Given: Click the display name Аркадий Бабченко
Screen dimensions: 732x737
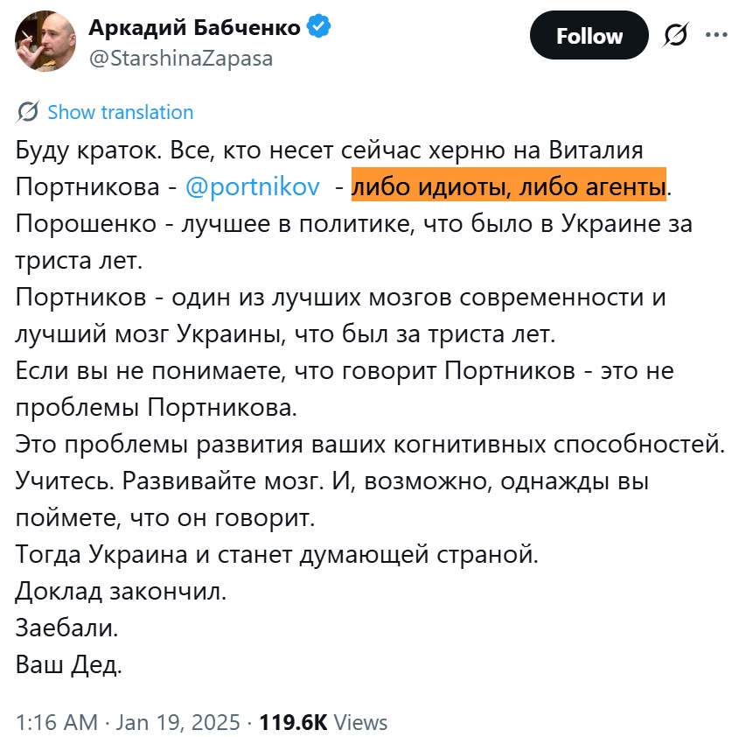Looking at the screenshot, I should [x=194, y=27].
